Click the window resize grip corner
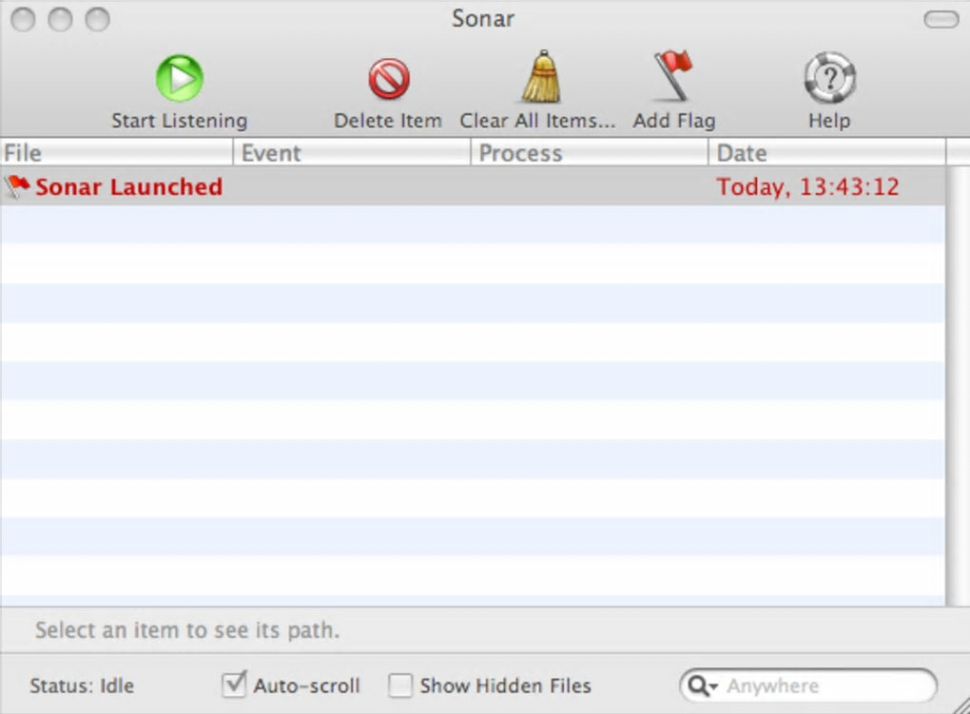This screenshot has width=970, height=714. 960,704
